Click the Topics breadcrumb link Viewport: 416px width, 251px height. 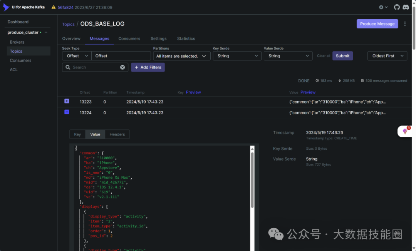point(68,24)
